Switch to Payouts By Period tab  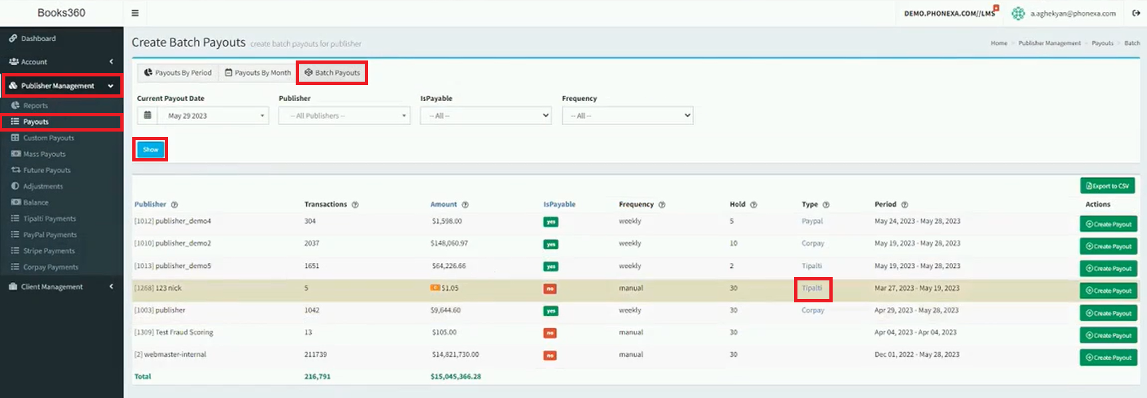[177, 72]
